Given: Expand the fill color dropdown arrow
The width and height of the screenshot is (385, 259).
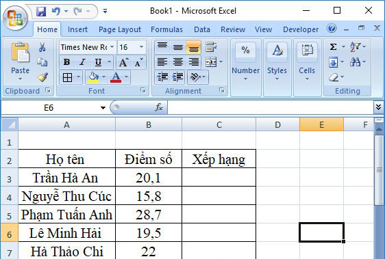Looking at the screenshot, I should (x=104, y=77).
